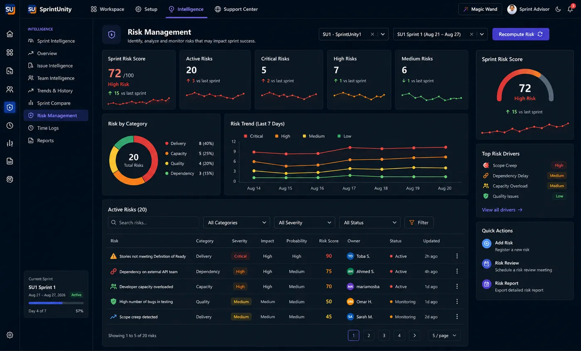
Task: Toggle High series in Risk Trend legend
Action: pos(283,136)
